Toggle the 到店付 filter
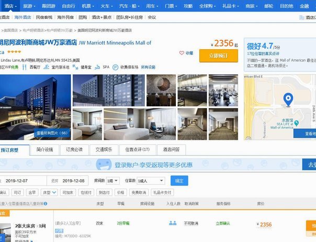The image size is (316, 242). point(104,193)
